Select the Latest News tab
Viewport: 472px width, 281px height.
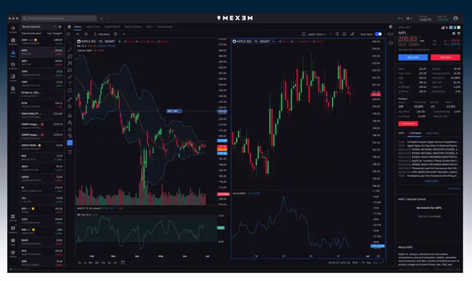click(433, 133)
